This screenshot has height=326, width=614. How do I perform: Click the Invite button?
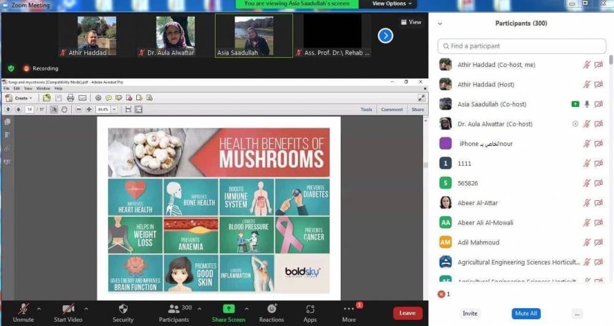[x=470, y=313]
